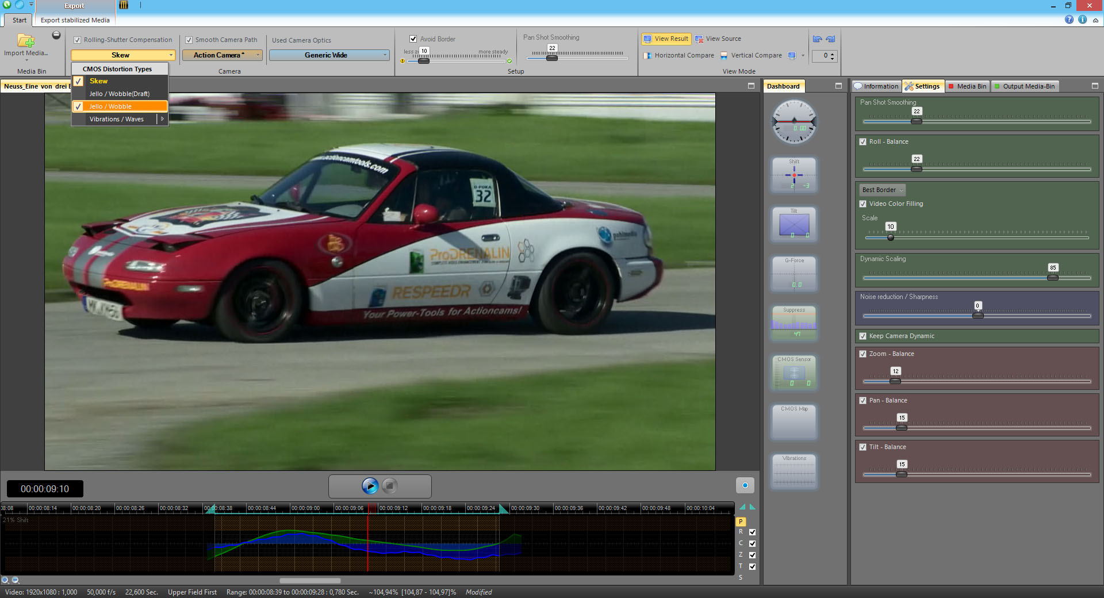Toggle Avoid Border checkbox
Image resolution: width=1104 pixels, height=598 pixels.
(413, 39)
